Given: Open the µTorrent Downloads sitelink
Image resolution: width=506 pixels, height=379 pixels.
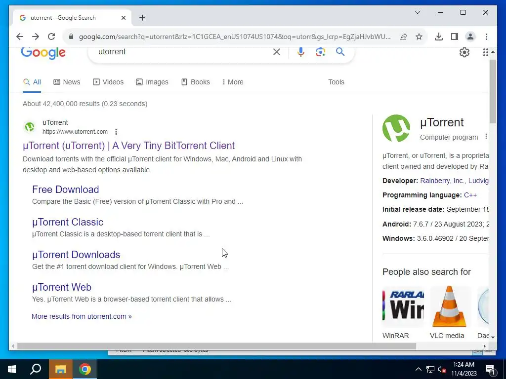Looking at the screenshot, I should 76,255.
